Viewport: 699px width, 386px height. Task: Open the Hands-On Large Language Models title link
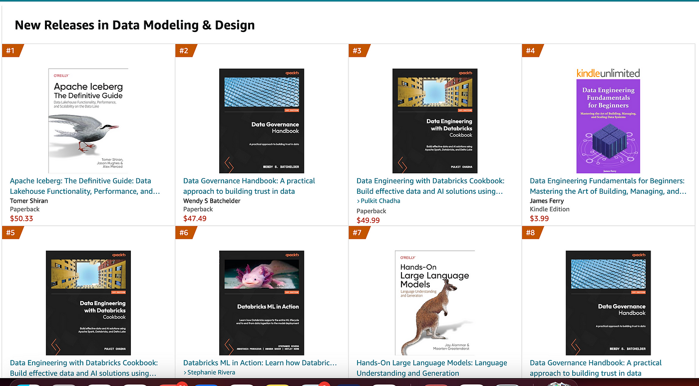click(x=432, y=368)
